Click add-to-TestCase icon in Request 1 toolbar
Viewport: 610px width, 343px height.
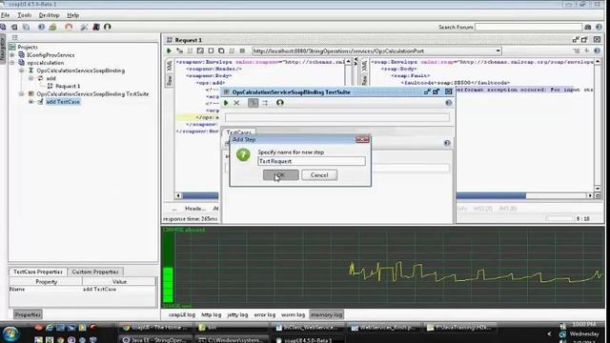(179, 50)
